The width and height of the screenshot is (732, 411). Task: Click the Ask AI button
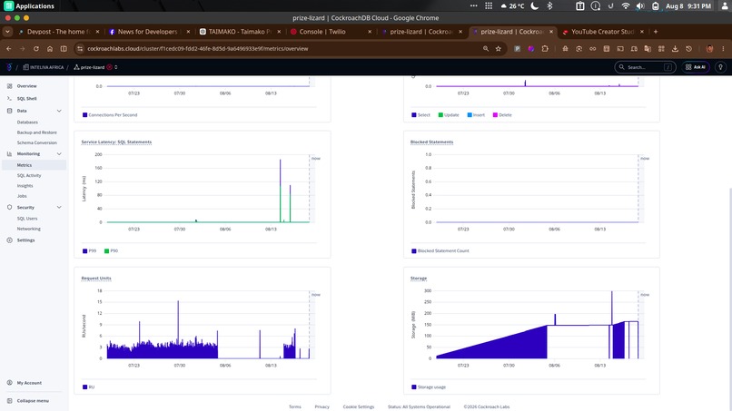(695, 67)
